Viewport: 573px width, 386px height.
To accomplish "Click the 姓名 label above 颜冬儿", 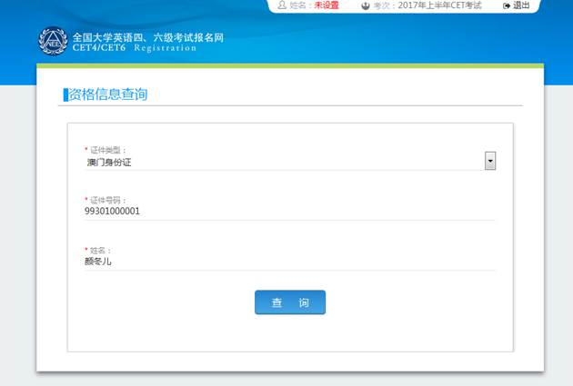I will [100, 251].
